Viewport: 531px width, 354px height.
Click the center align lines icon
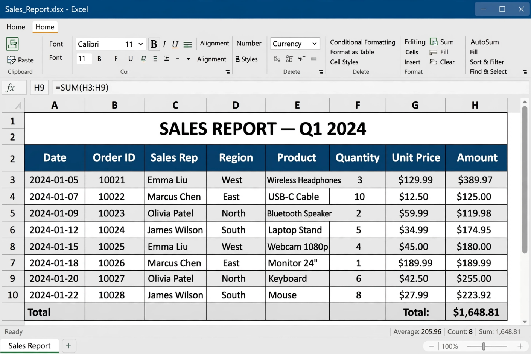click(x=155, y=59)
